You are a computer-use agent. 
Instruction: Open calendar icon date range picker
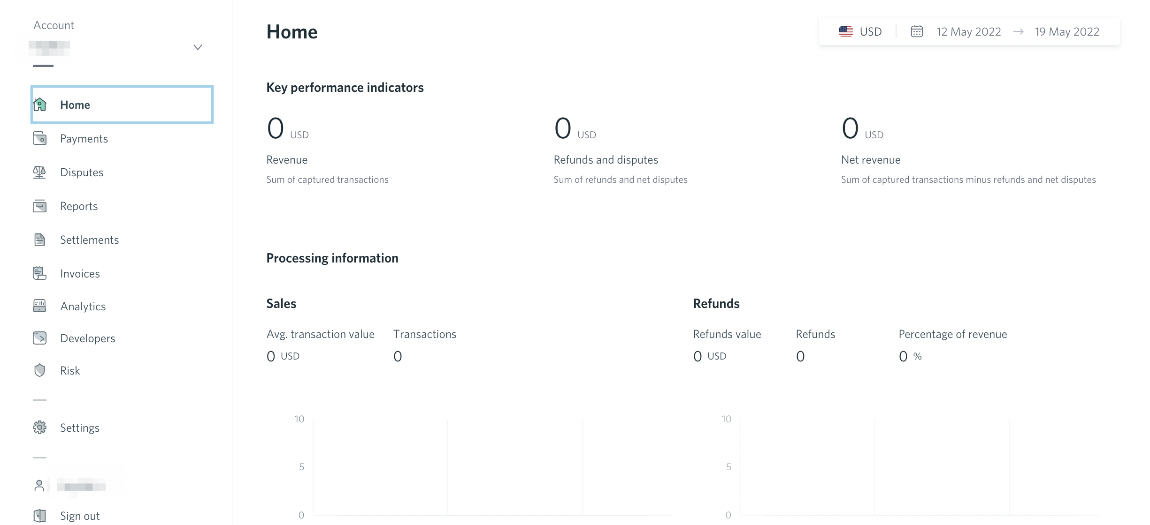tap(916, 31)
